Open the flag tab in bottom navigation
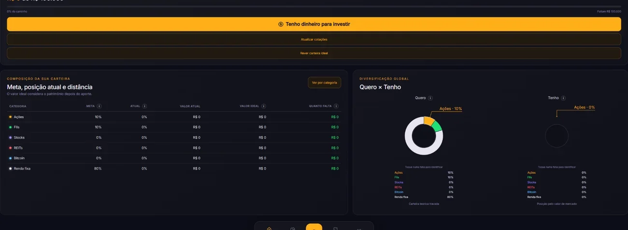The image size is (628, 230). [335, 228]
